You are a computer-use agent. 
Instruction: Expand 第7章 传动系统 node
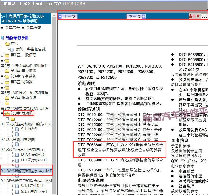coord(2,98)
